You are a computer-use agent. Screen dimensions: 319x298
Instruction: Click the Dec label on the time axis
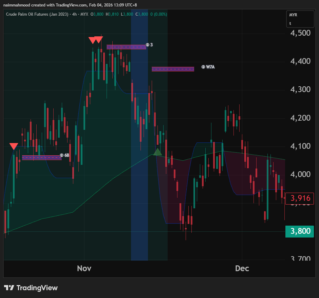242,268
